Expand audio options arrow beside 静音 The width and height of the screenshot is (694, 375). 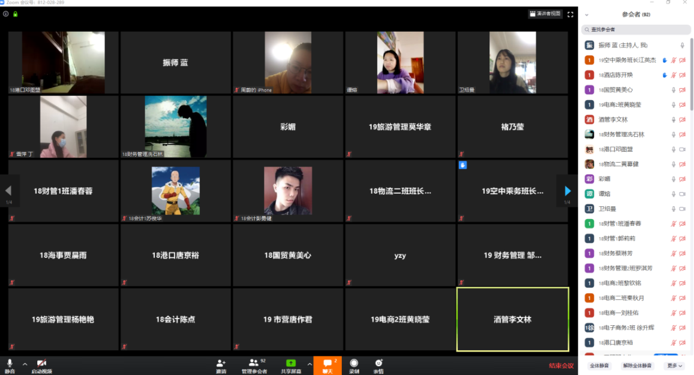click(x=25, y=364)
